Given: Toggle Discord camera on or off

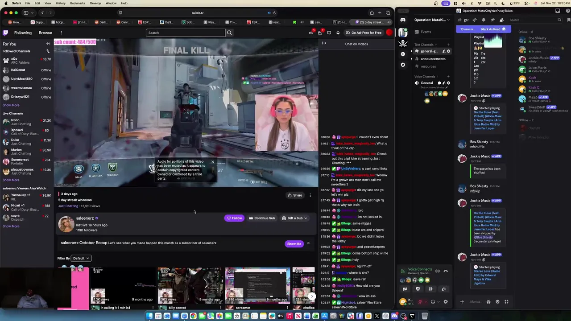Looking at the screenshot, I should coord(405,289).
